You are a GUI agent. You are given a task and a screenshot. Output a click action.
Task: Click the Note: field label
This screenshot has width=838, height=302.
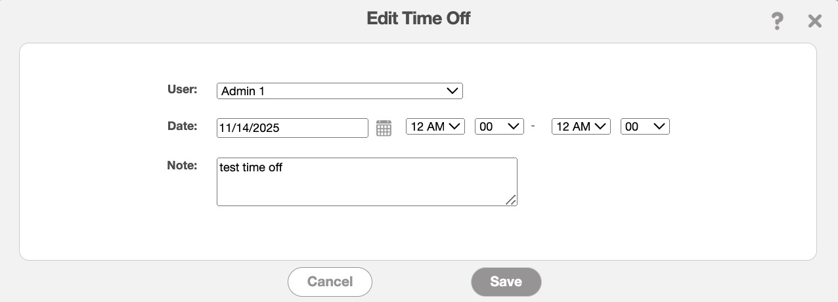[x=182, y=165]
